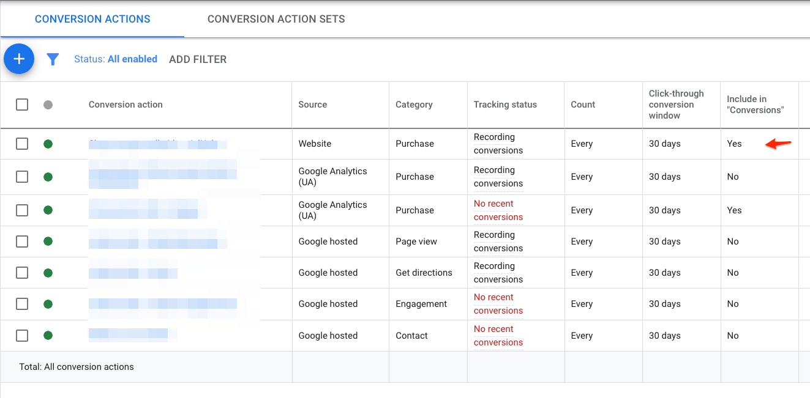Sort by Conversion action column header

[x=126, y=105]
